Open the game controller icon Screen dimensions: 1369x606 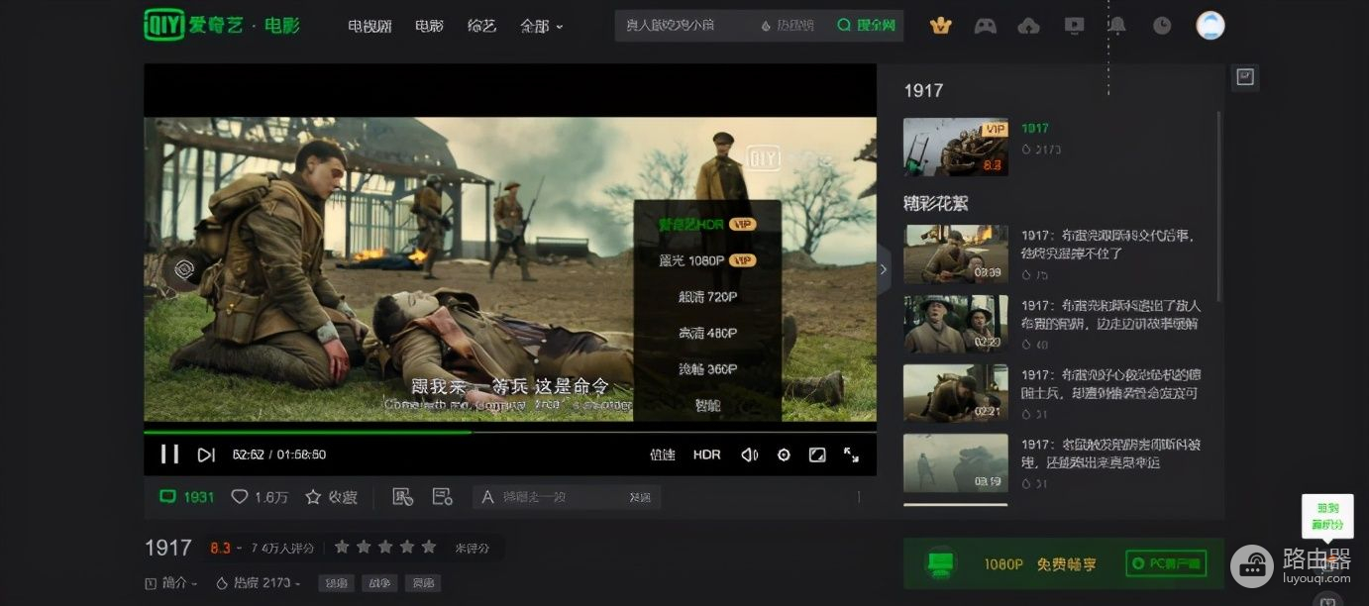pyautogui.click(x=985, y=26)
